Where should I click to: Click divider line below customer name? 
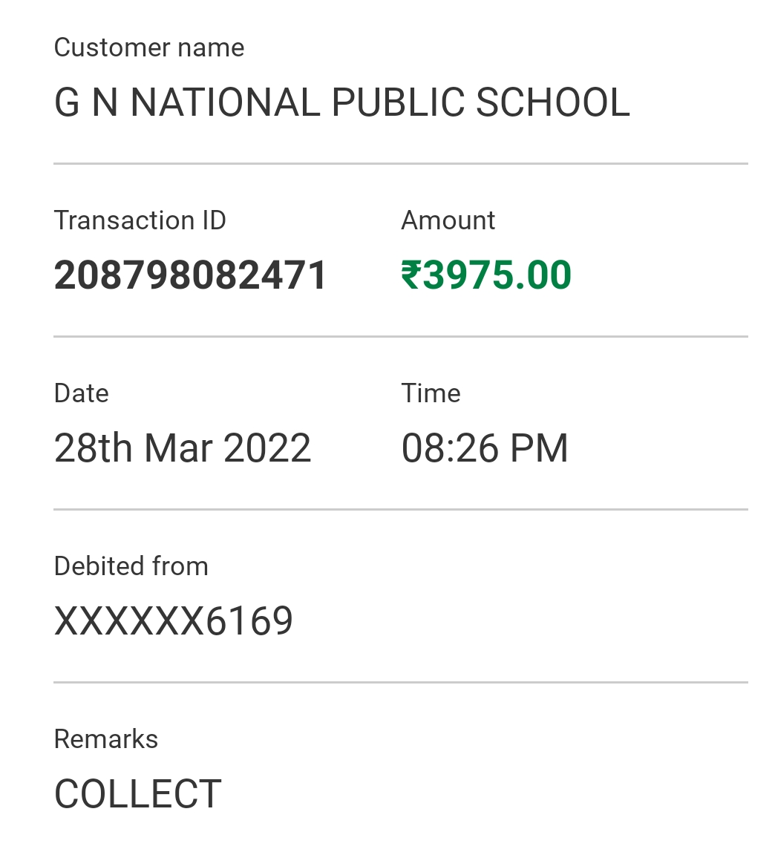tap(401, 163)
